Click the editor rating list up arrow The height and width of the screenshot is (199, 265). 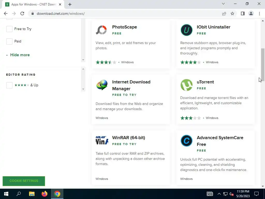point(83,69)
